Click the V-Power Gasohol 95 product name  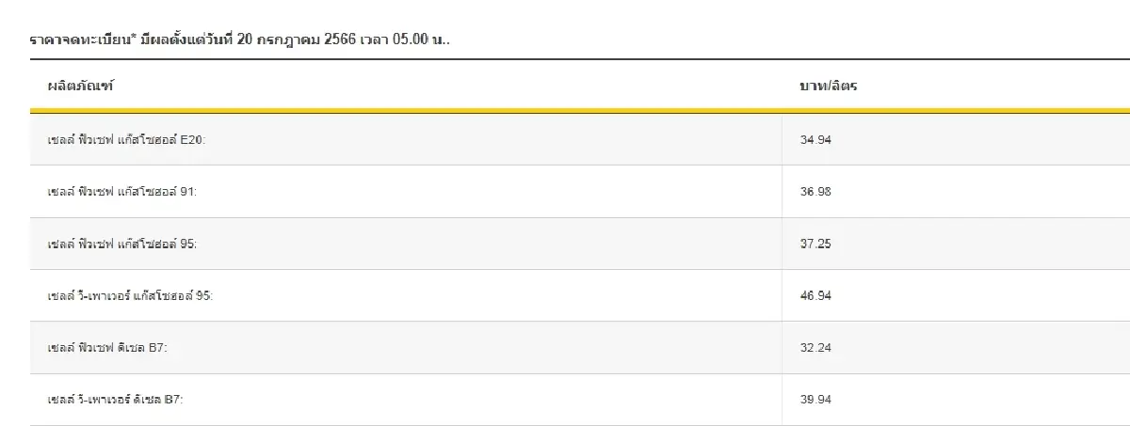(x=130, y=296)
